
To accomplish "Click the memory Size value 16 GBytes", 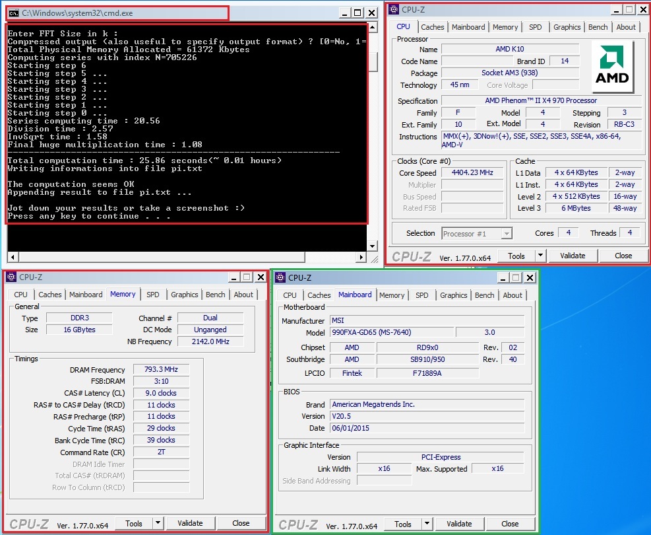I will 79,330.
